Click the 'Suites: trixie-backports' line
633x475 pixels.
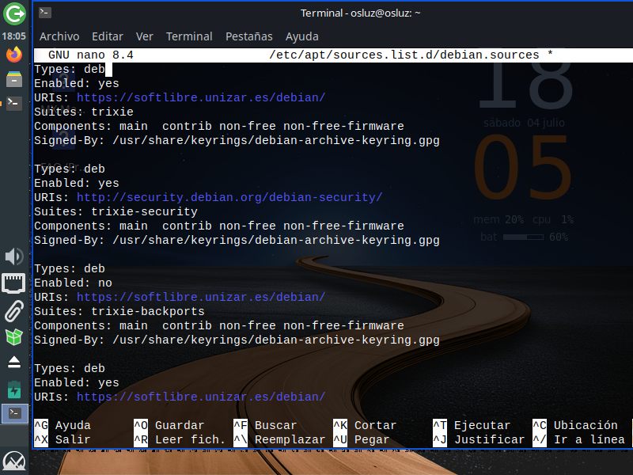click(x=119, y=311)
